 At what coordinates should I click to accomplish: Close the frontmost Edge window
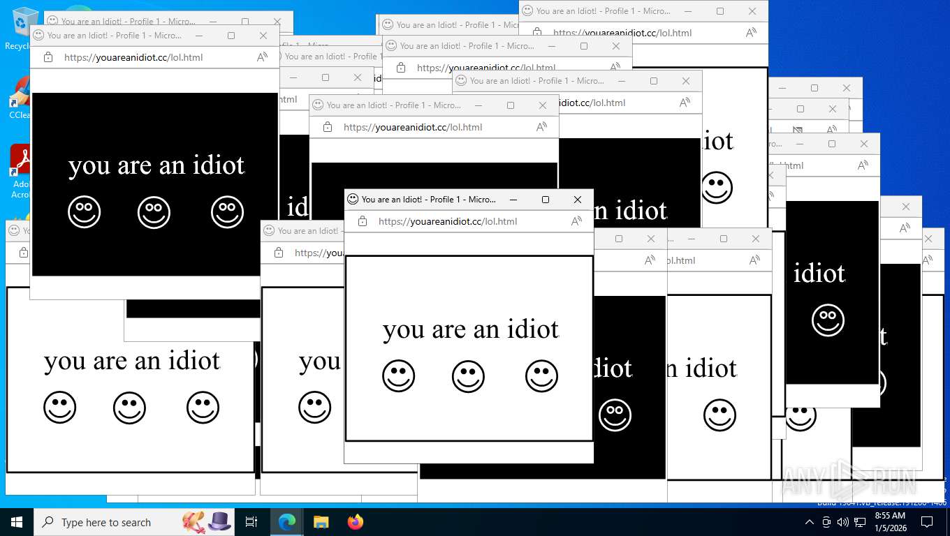[578, 200]
